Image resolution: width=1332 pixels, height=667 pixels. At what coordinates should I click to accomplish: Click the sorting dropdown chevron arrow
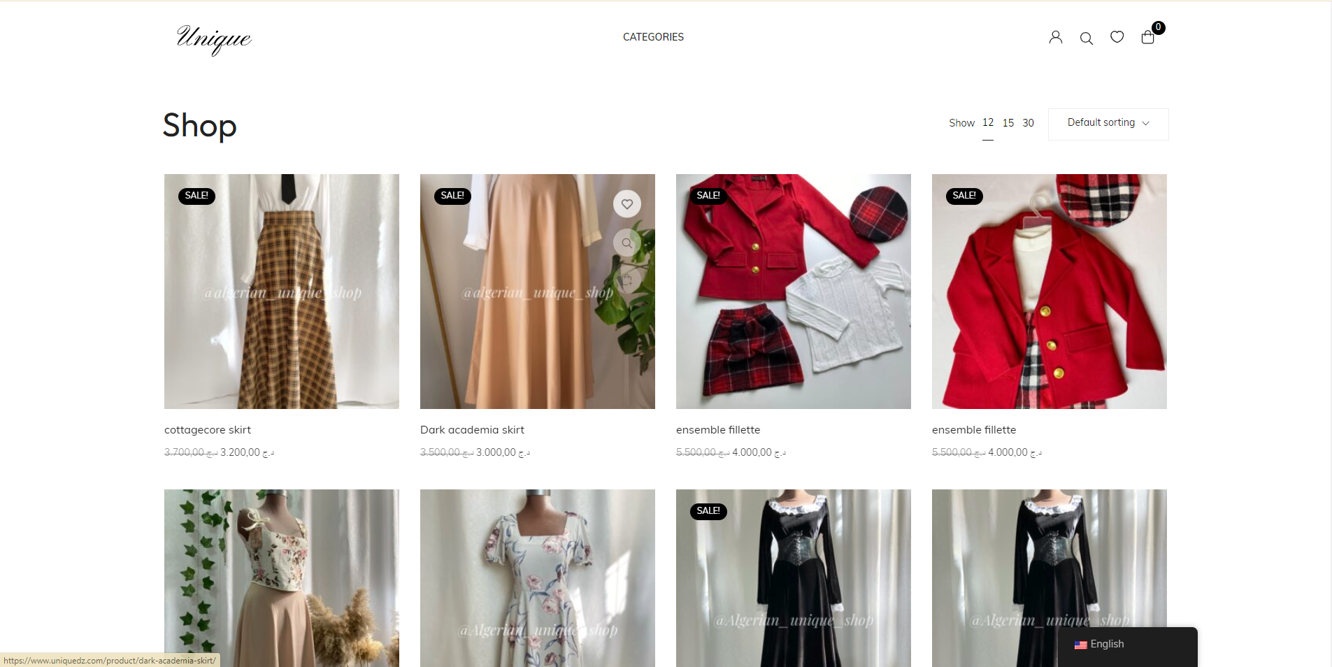[1146, 124]
